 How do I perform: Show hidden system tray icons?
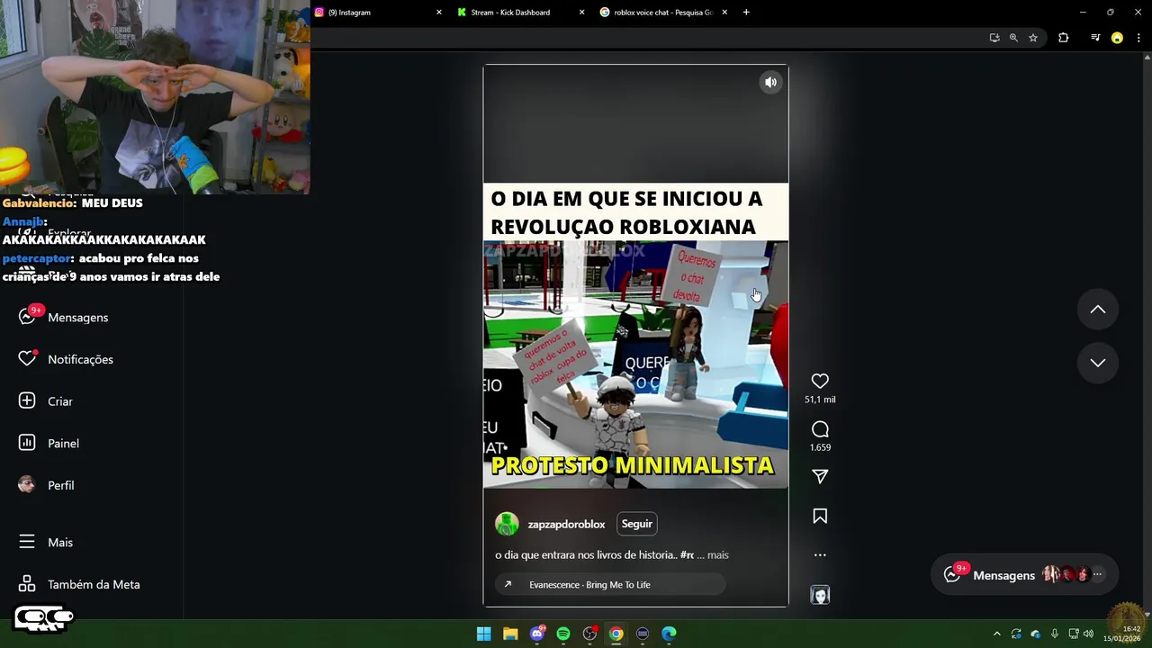tap(996, 634)
